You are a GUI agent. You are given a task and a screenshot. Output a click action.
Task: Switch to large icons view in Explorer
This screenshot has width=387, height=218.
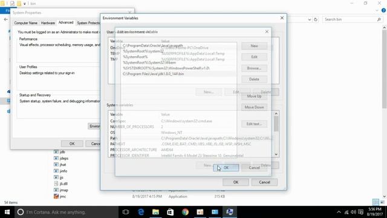pos(382,202)
